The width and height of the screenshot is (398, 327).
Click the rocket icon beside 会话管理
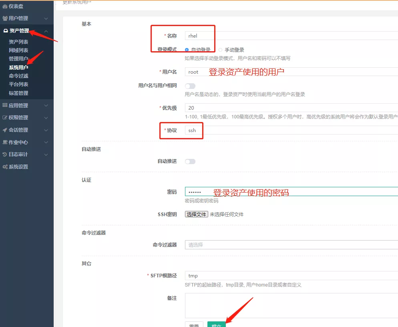(5, 130)
